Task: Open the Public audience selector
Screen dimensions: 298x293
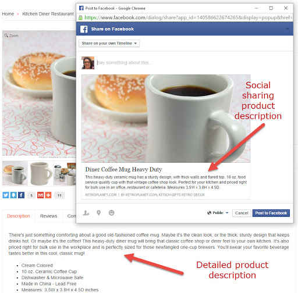Action: (218, 213)
